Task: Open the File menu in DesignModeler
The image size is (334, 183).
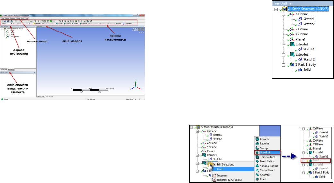Action: [x=3, y=18]
